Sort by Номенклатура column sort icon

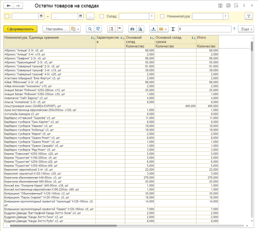point(93,38)
